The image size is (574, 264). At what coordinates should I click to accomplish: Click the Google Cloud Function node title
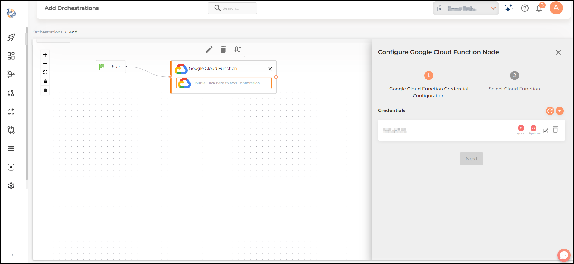click(213, 68)
